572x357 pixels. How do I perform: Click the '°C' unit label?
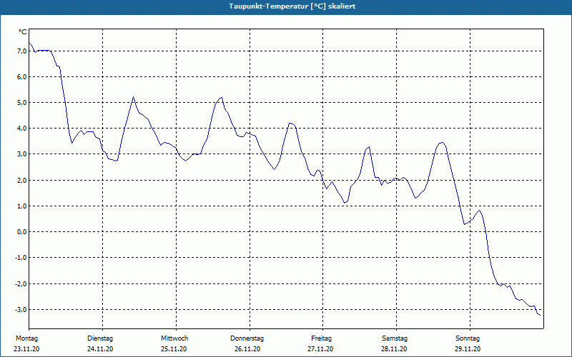click(23, 32)
